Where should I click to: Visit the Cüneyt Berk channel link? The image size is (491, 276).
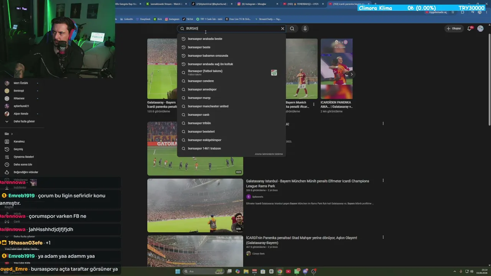[x=259, y=254]
